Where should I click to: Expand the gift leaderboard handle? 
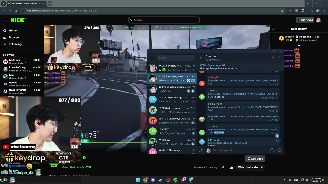[299, 45]
